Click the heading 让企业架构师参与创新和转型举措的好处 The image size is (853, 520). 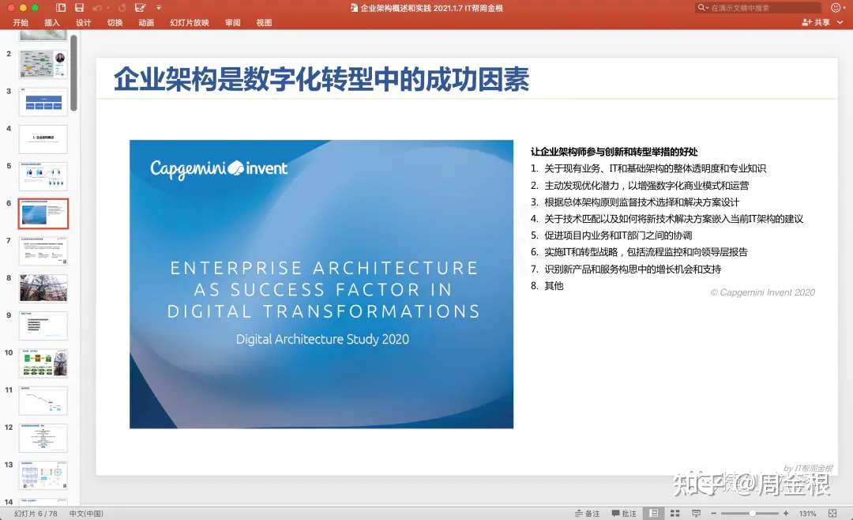614,152
